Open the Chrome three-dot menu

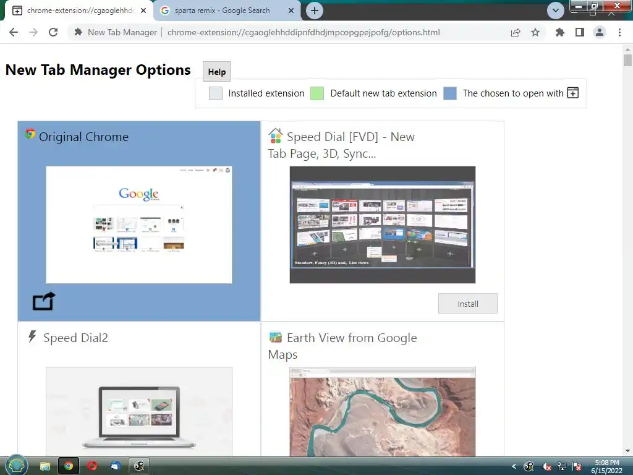[x=619, y=32]
